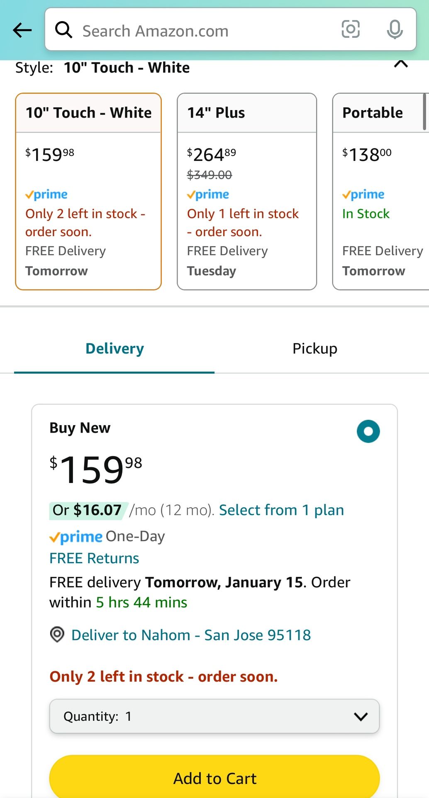Tap the delivery location pin icon
429x798 pixels.
[57, 634]
